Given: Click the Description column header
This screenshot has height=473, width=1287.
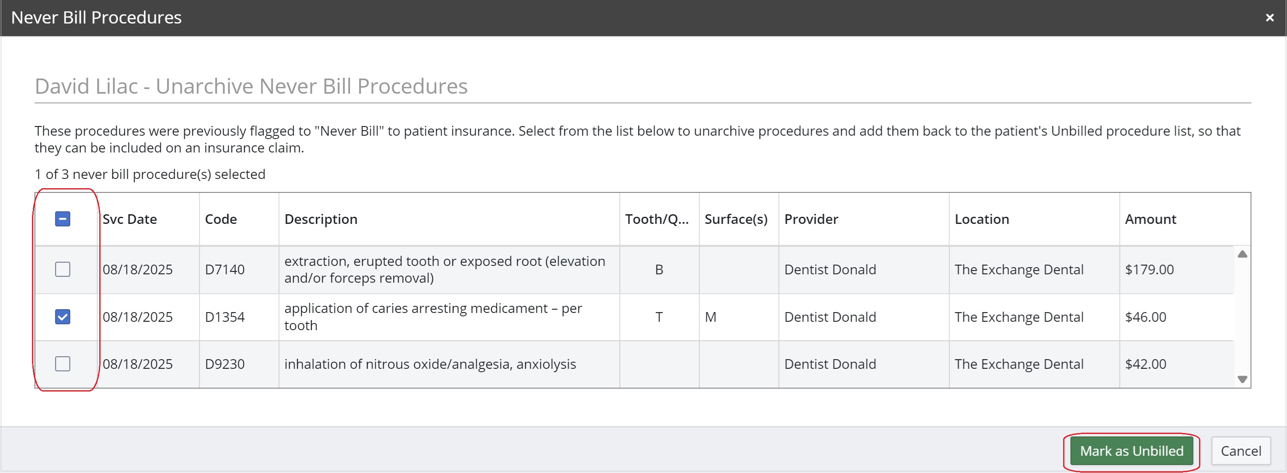Looking at the screenshot, I should pyautogui.click(x=321, y=220).
